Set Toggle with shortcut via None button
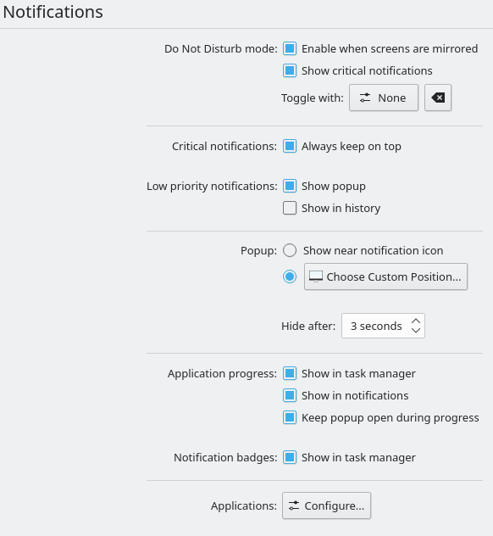Viewport: 493px width, 536px height. pos(384,98)
